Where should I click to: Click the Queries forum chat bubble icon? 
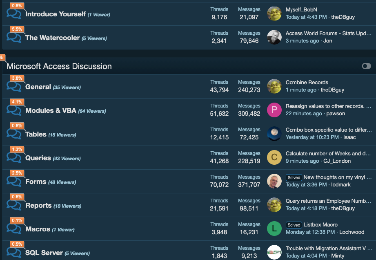(x=14, y=158)
